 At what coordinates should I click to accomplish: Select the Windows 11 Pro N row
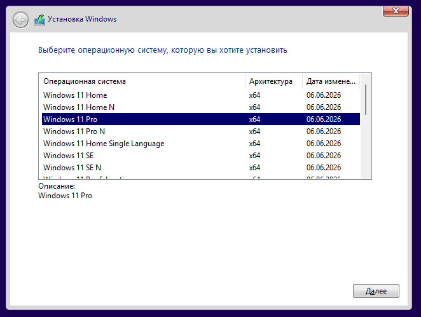click(201, 132)
